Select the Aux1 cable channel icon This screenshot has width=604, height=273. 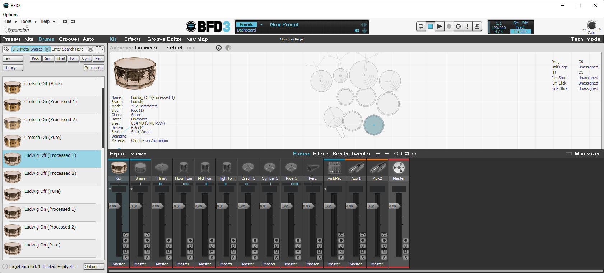356,167
